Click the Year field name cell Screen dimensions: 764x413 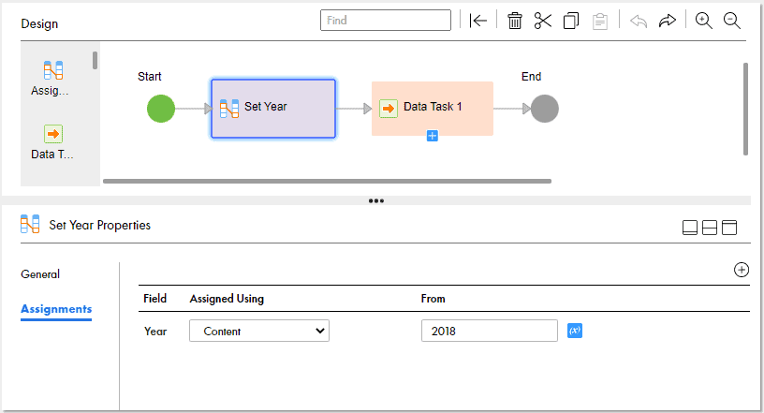[155, 332]
